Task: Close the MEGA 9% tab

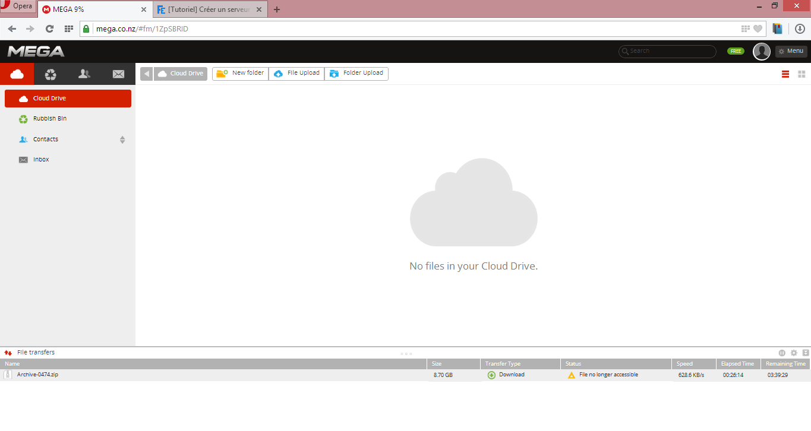Action: pyautogui.click(x=143, y=9)
